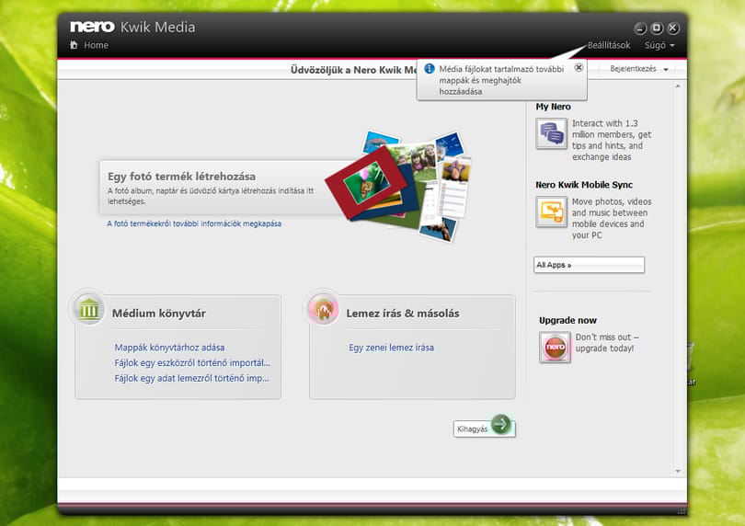Image resolution: width=745 pixels, height=526 pixels.
Task: Open the My Nero chat bubbles icon
Action: 551,133
